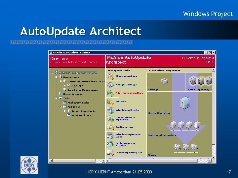Image resolution: width=238 pixels, height=178 pixels.
Task: Collapse the root AutoUpdate Architect tree node
Action: point(52,73)
